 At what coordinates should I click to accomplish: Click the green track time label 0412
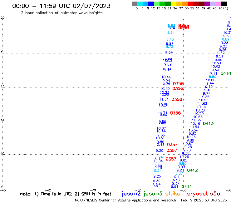[192, 170]
